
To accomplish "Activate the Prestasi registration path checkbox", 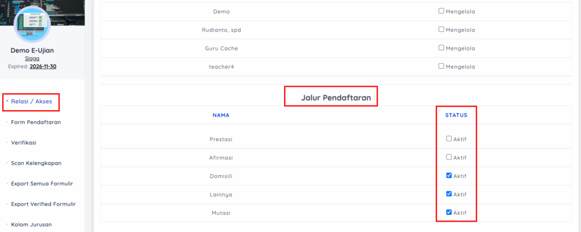I will 449,138.
